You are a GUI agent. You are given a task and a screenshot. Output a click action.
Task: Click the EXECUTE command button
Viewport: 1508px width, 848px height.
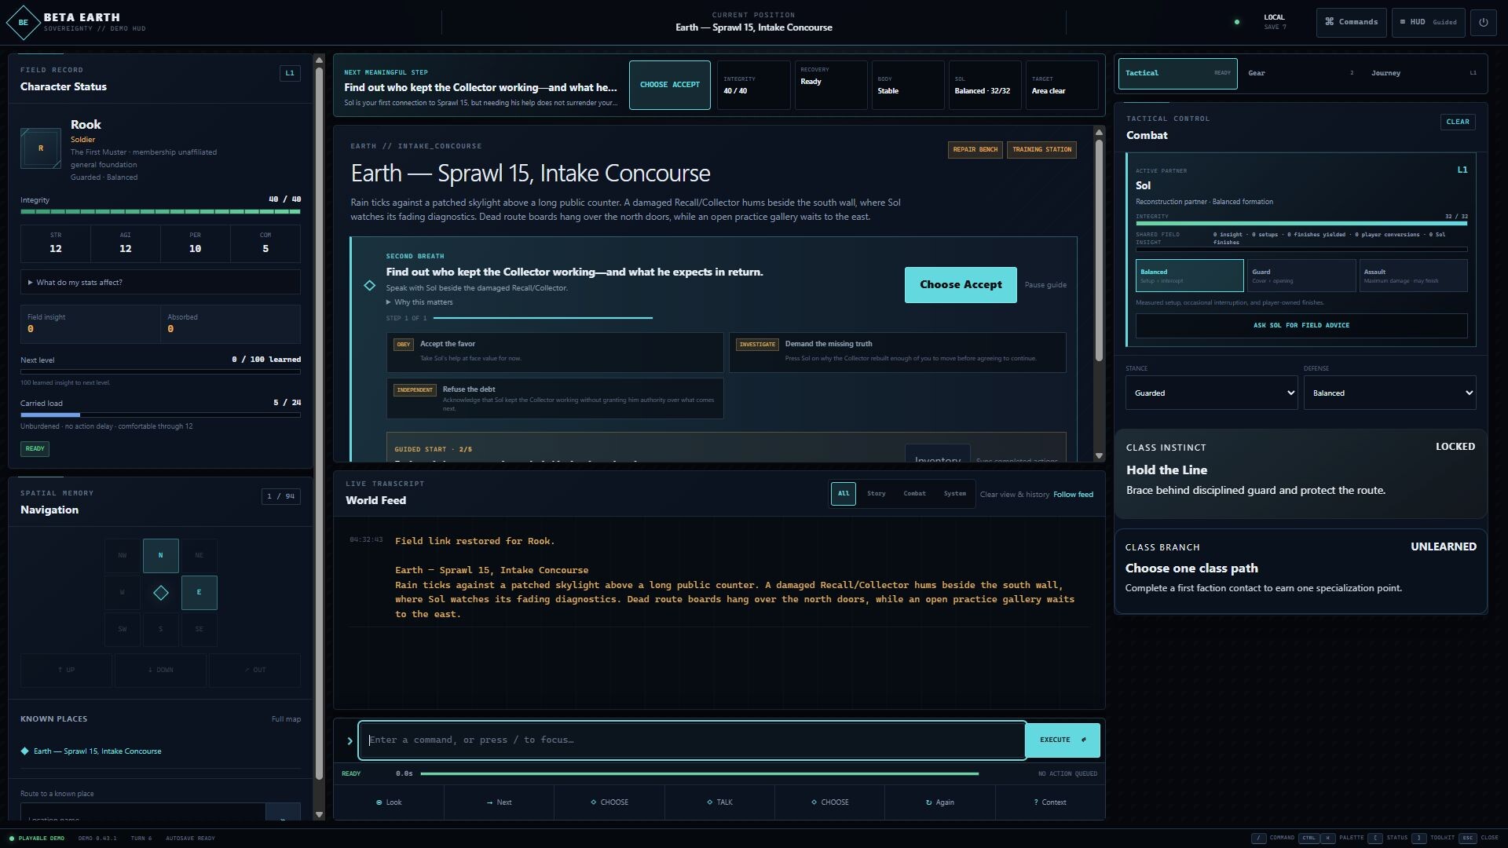tap(1063, 740)
